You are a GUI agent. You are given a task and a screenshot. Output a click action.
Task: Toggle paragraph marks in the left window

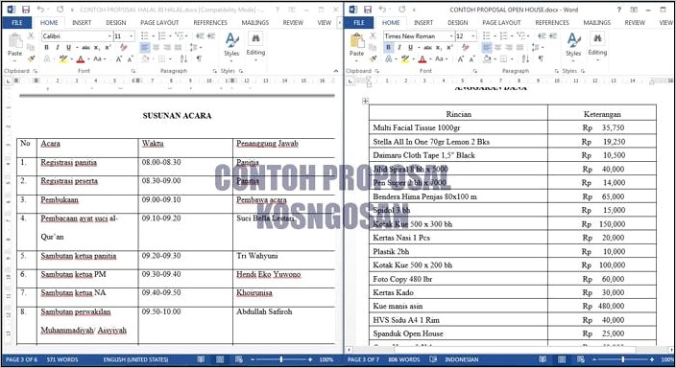click(199, 58)
